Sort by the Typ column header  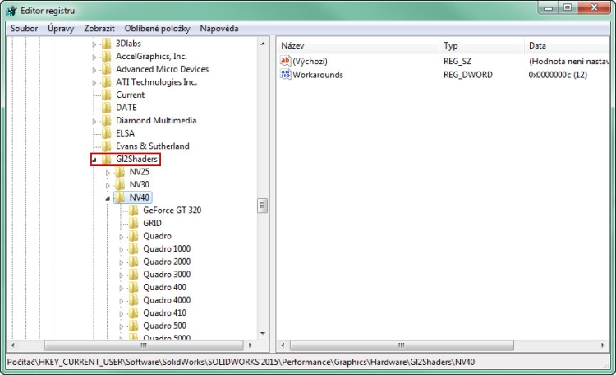(481, 45)
